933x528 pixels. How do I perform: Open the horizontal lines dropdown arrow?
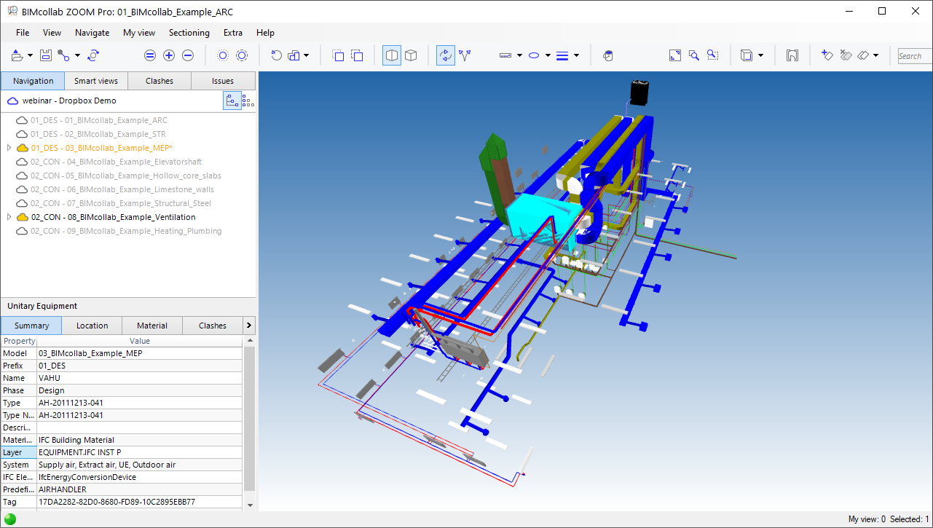[x=576, y=55]
